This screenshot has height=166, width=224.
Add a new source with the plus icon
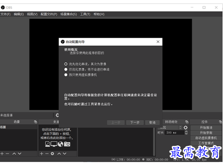click(42, 154)
